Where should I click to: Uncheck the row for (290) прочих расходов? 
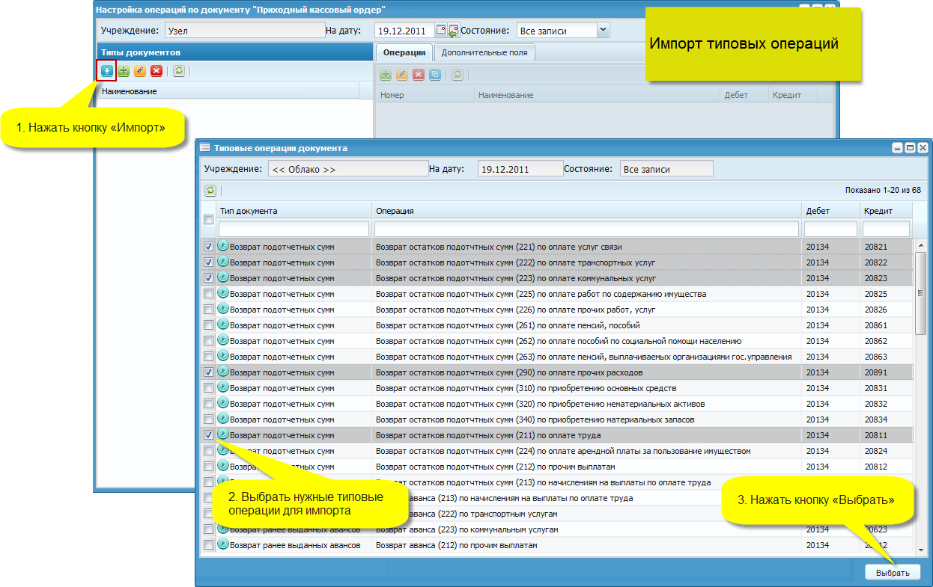[209, 372]
